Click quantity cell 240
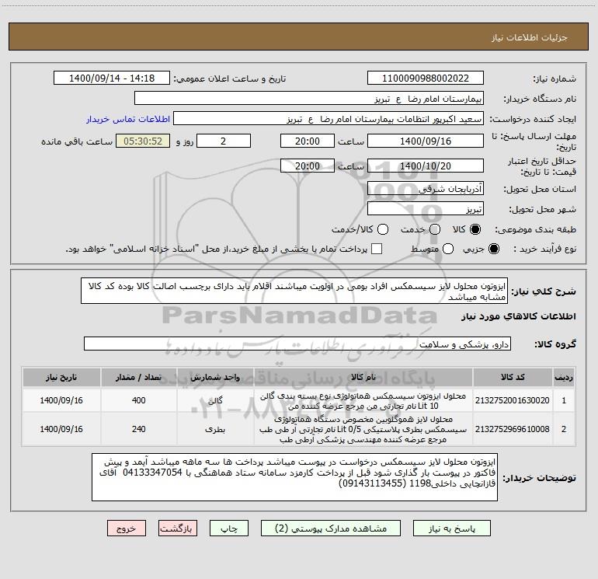598x579 pixels. 138,429
